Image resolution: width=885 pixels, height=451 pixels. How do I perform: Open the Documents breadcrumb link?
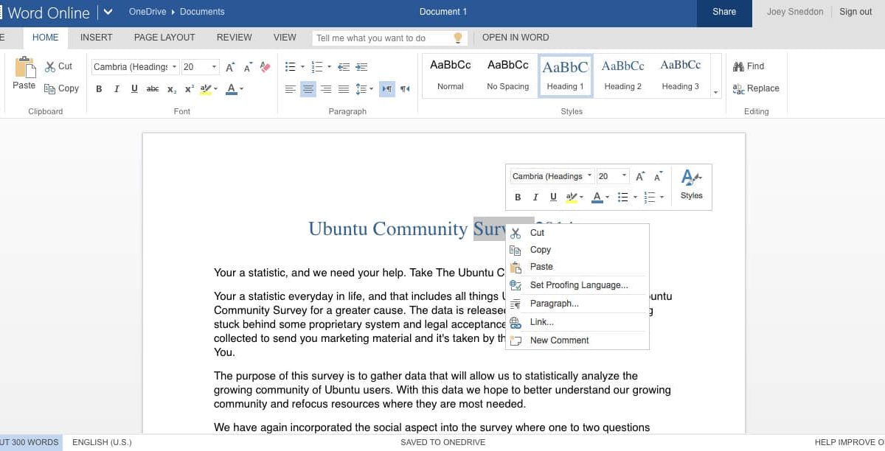(x=202, y=12)
